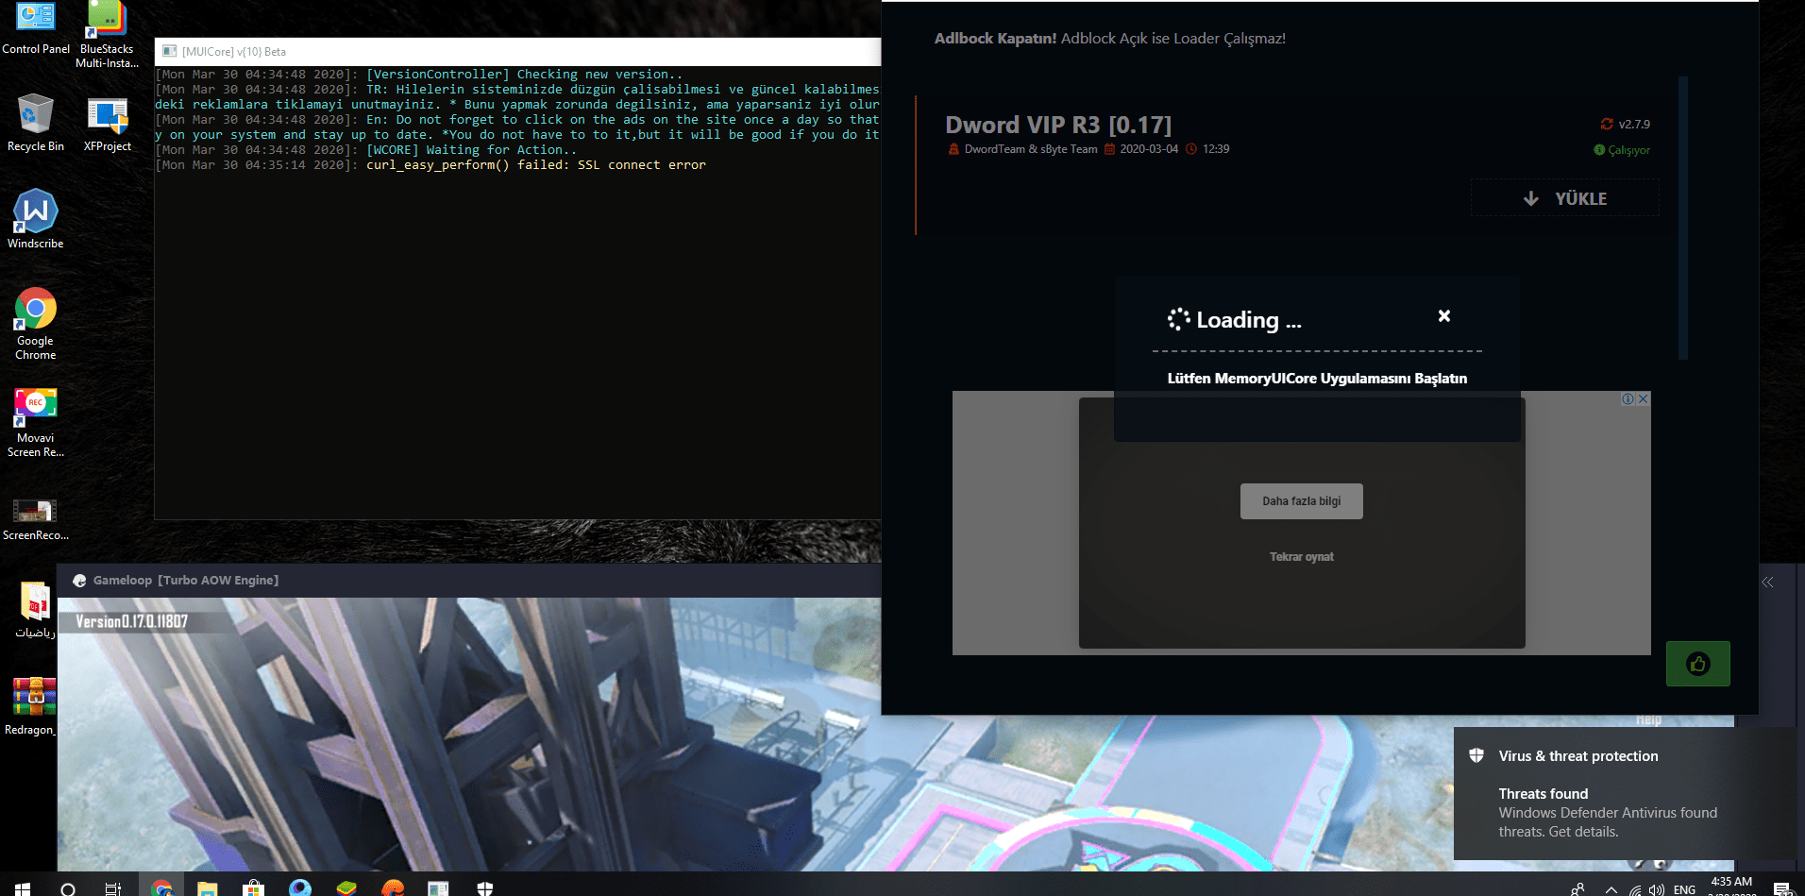
Task: Open the Redragon archive desktop icon
Action: (x=35, y=706)
